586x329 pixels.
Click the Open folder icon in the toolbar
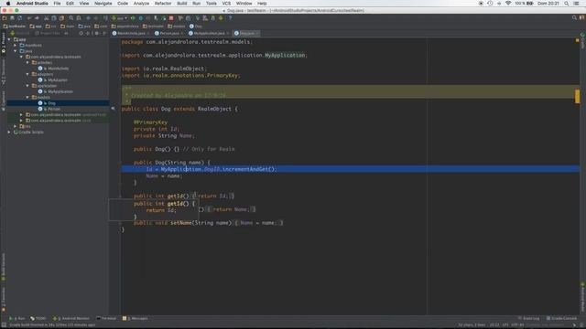click(x=4, y=18)
